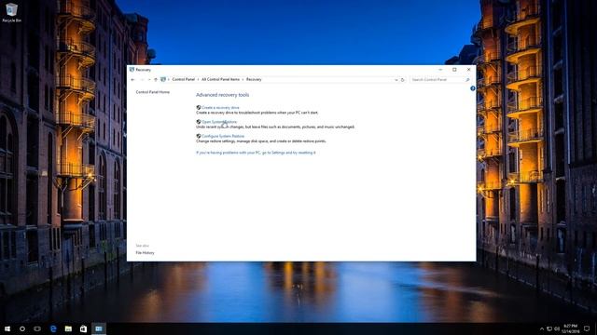Open Windows Store from taskbar

pyautogui.click(x=83, y=328)
